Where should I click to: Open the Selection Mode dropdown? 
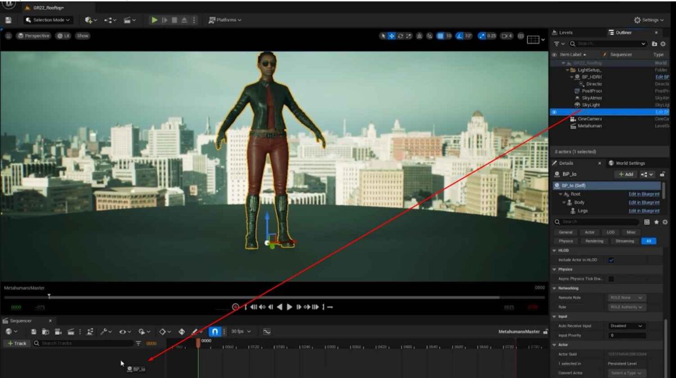pyautogui.click(x=48, y=20)
